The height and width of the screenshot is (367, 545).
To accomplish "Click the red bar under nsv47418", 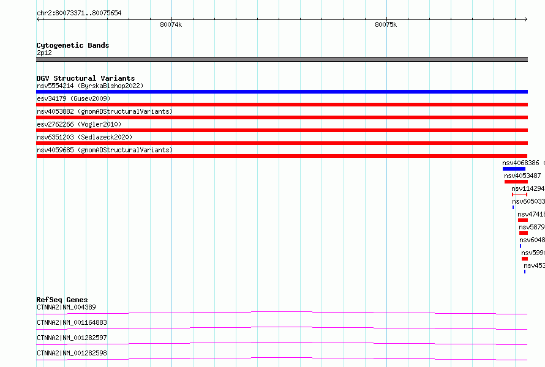I will coord(523,220).
